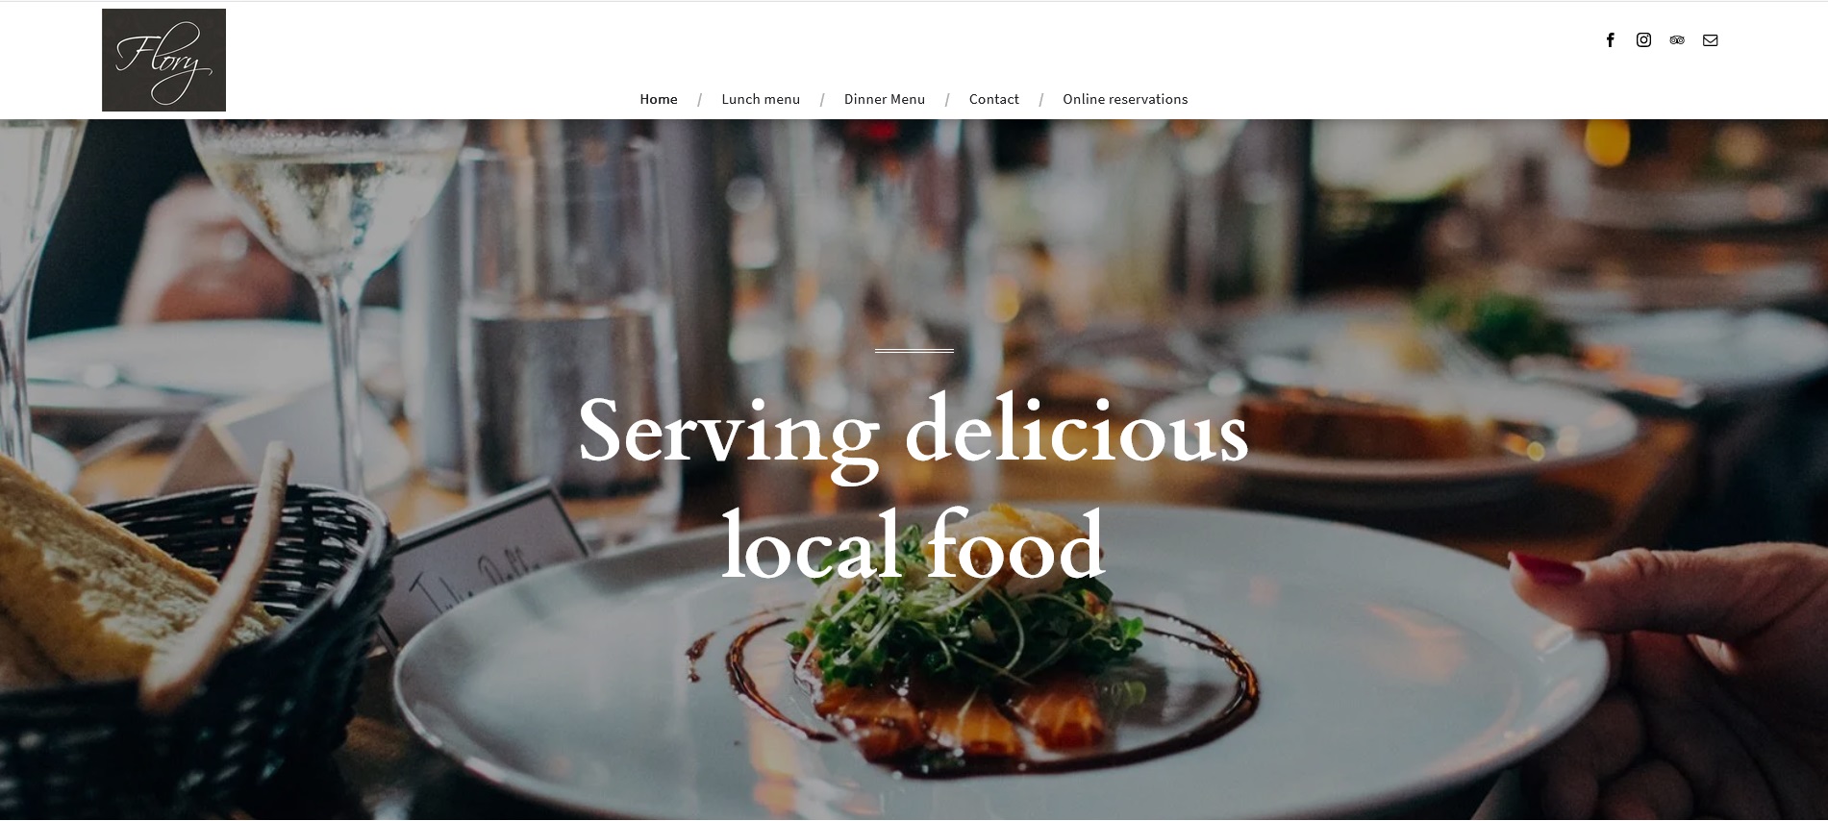Open the Facebook page icon

(1610, 39)
